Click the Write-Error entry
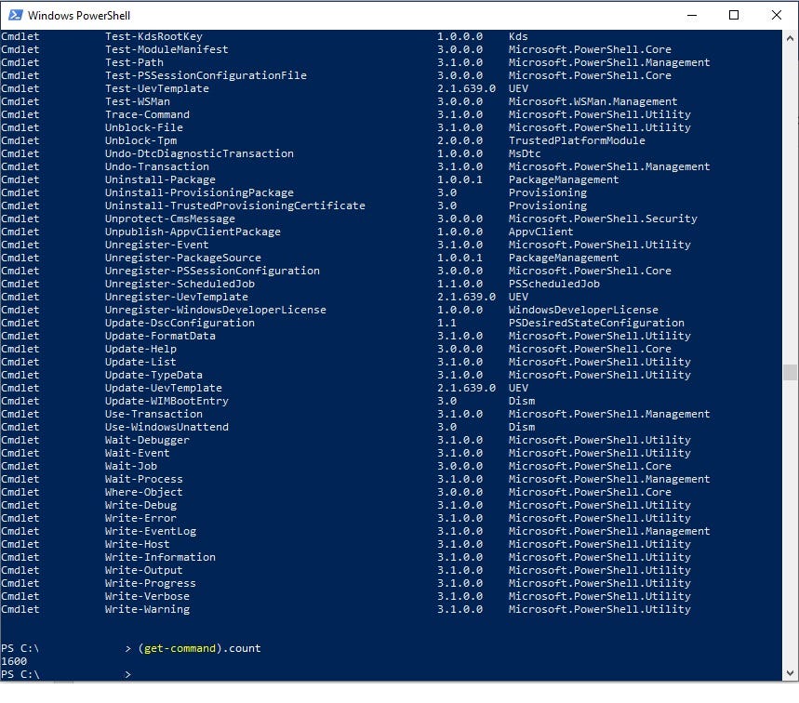 tap(140, 518)
